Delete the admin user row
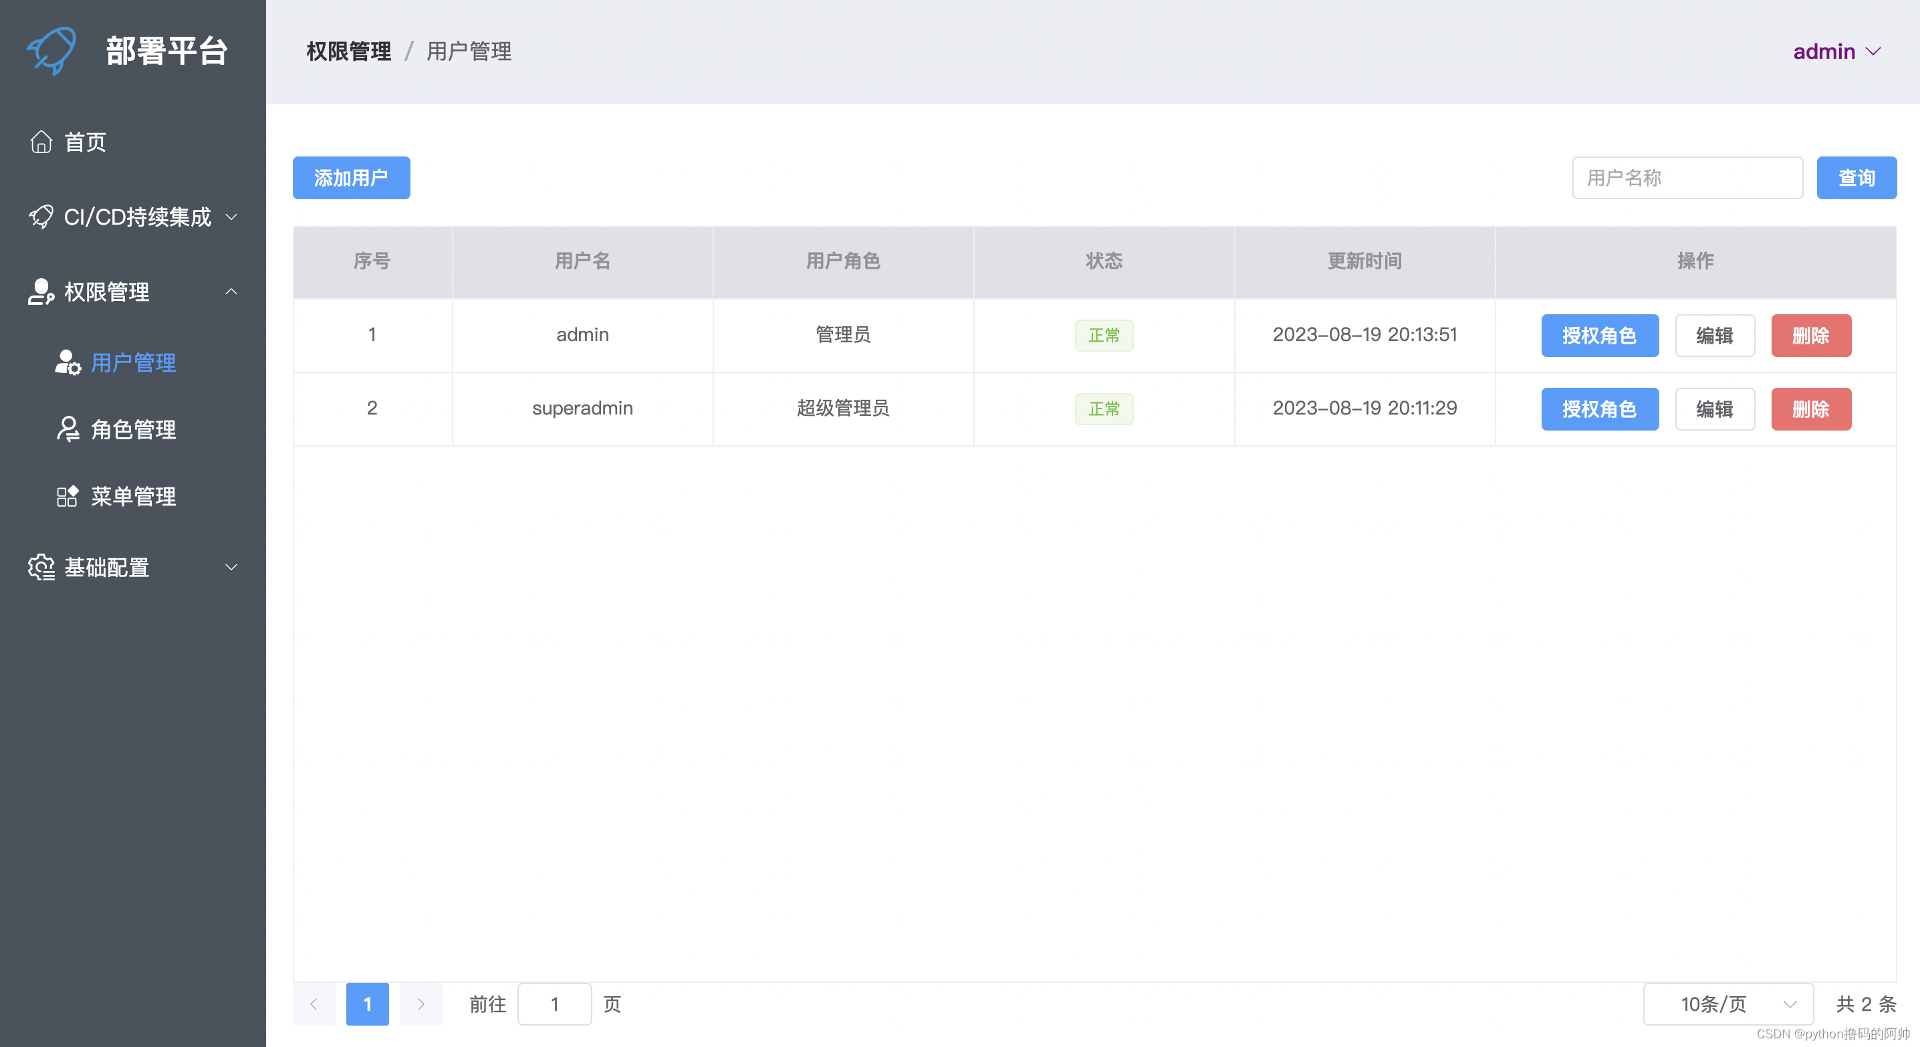Screen dimensions: 1920x1047 click(x=1810, y=336)
